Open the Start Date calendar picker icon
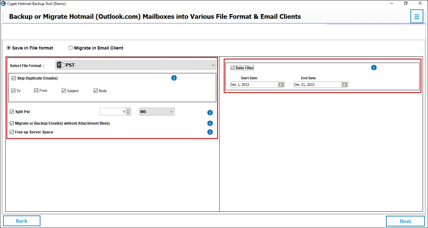Viewport: 428px width, 228px height. [x=281, y=85]
